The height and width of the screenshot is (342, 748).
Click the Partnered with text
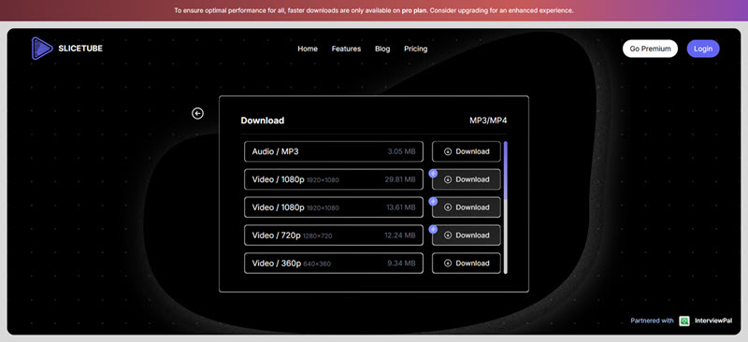(x=652, y=321)
